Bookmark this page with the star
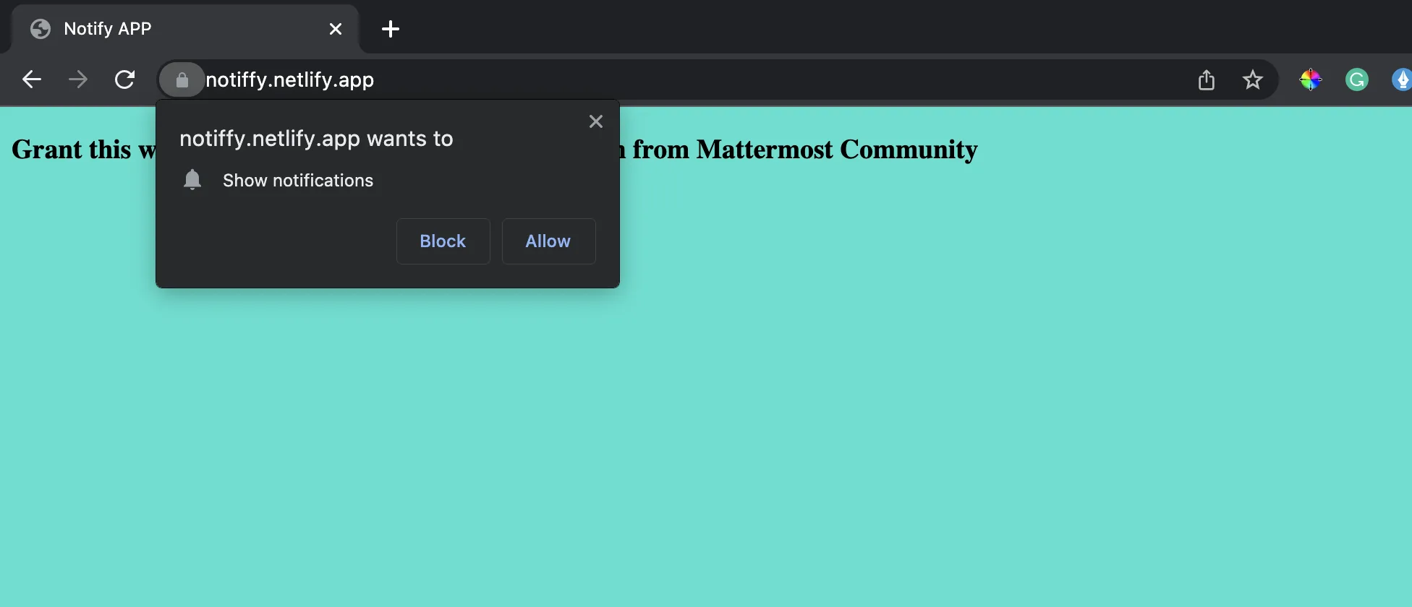The width and height of the screenshot is (1412, 607). pos(1252,79)
